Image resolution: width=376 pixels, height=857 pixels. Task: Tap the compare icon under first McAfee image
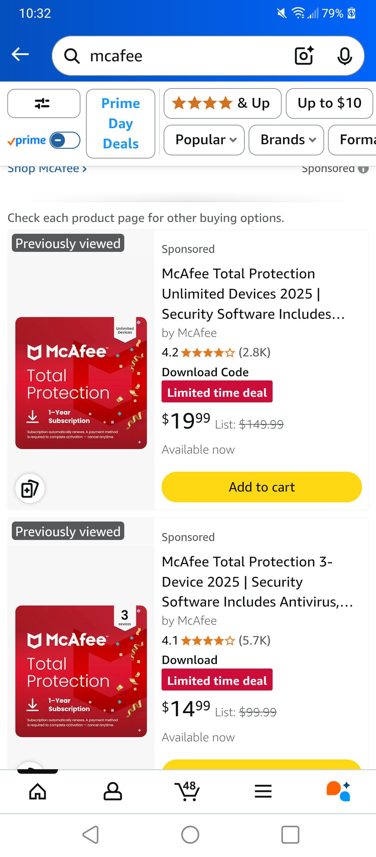click(30, 488)
